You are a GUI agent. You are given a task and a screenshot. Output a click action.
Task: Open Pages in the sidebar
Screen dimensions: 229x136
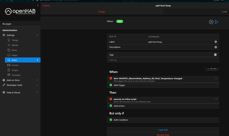point(23,55)
